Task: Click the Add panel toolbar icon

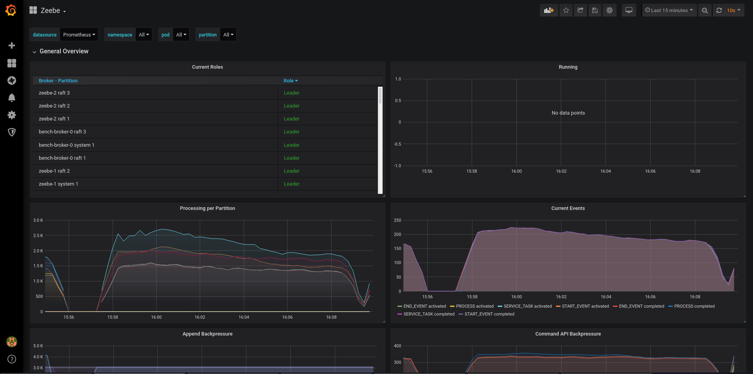Action: (549, 11)
